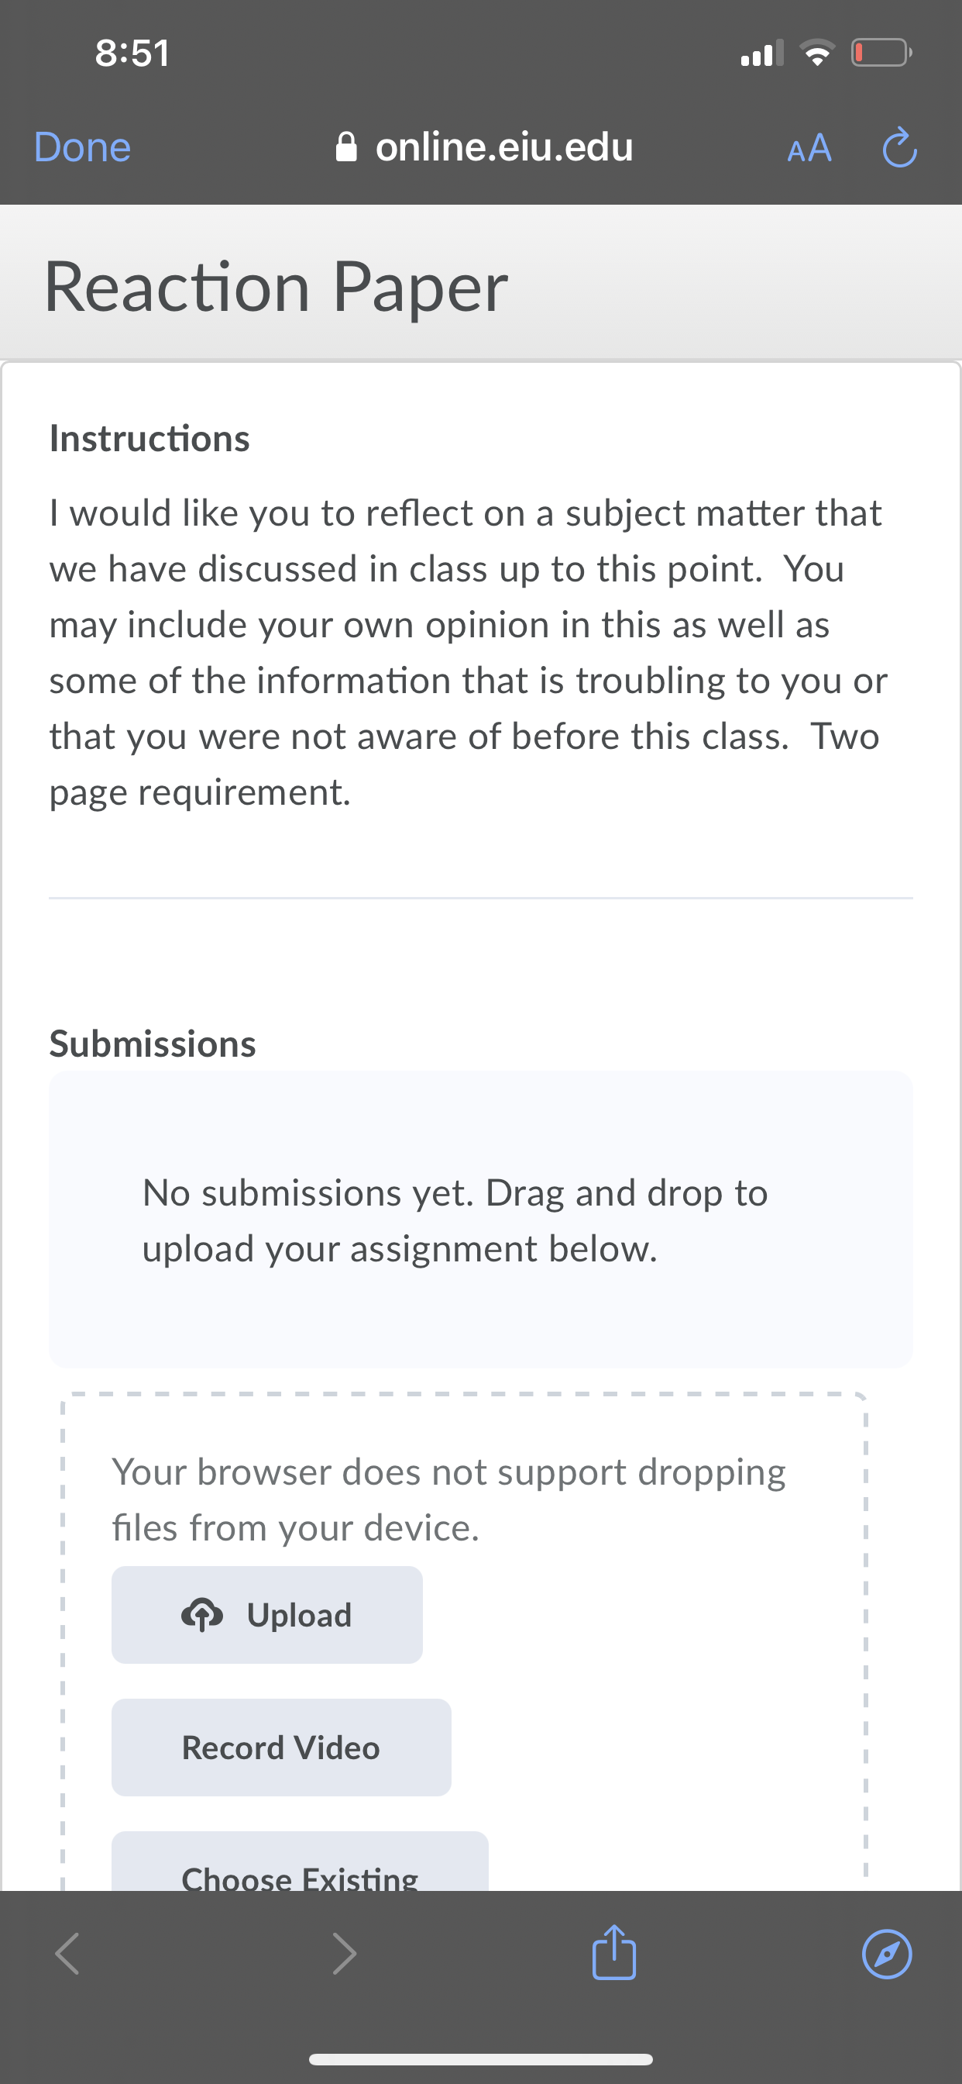The height and width of the screenshot is (2084, 962).
Task: Open the page in Safari via the compass icon
Action: point(887,1954)
